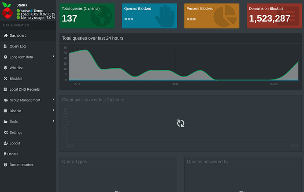Open the Query Log page
The image size is (304, 192).
point(28,46)
